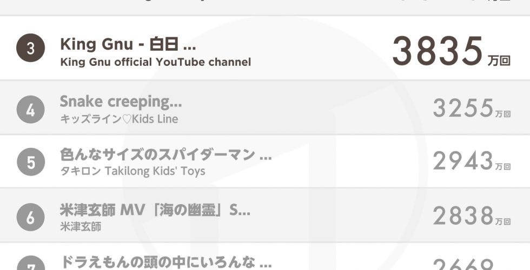Click the 2943万回 view count
This screenshot has height=270, width=530.
[x=472, y=161]
